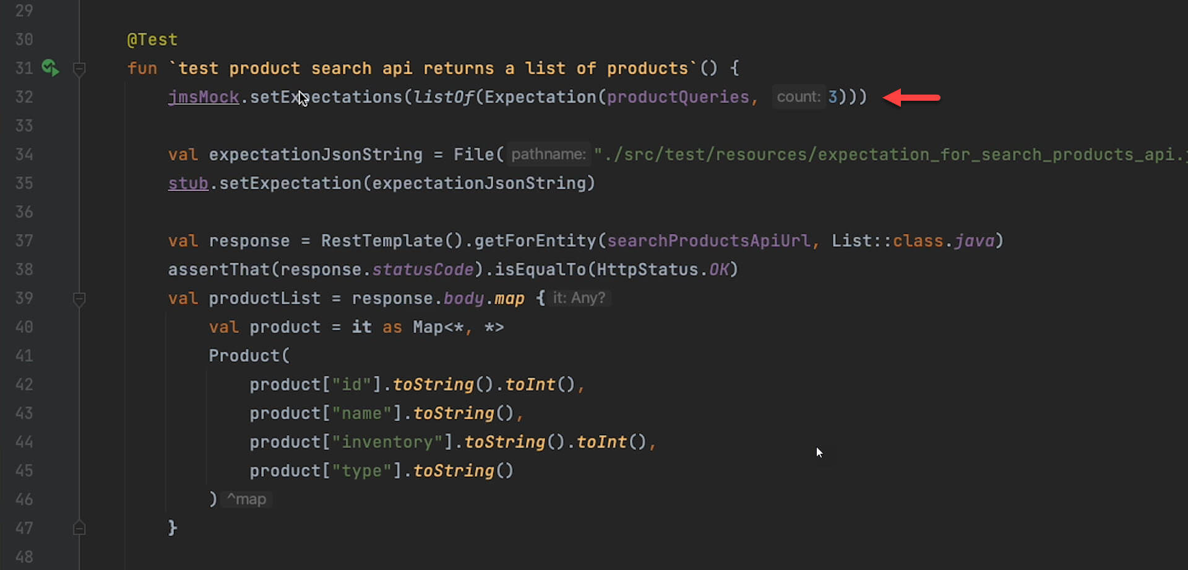The height and width of the screenshot is (570, 1188).
Task: Click the @Test annotation
Action: pyautogui.click(x=152, y=40)
